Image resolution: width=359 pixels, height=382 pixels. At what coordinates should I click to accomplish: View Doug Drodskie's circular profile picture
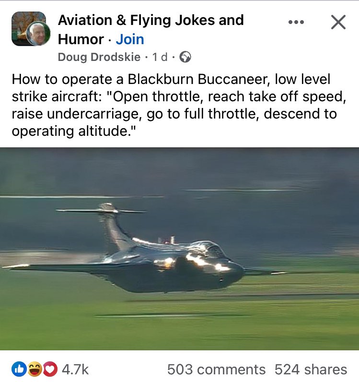tap(38, 34)
